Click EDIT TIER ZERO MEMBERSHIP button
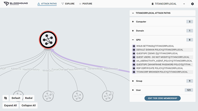The image size is (198, 111). [x=162, y=98]
